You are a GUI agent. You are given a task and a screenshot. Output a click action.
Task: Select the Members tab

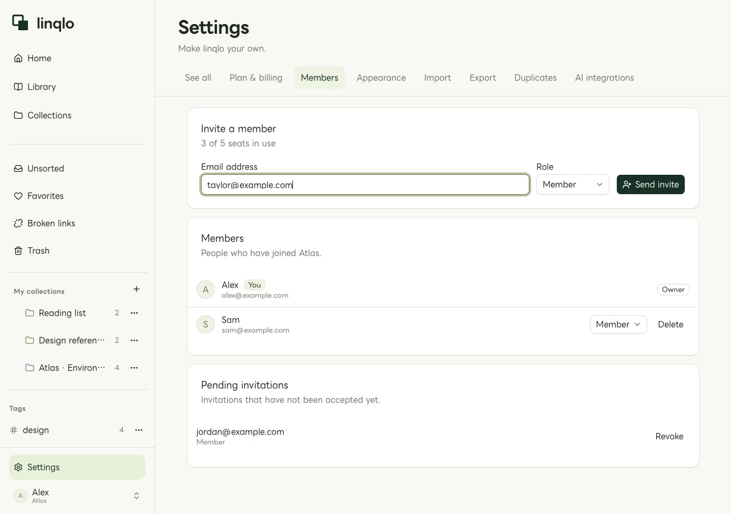(320, 78)
